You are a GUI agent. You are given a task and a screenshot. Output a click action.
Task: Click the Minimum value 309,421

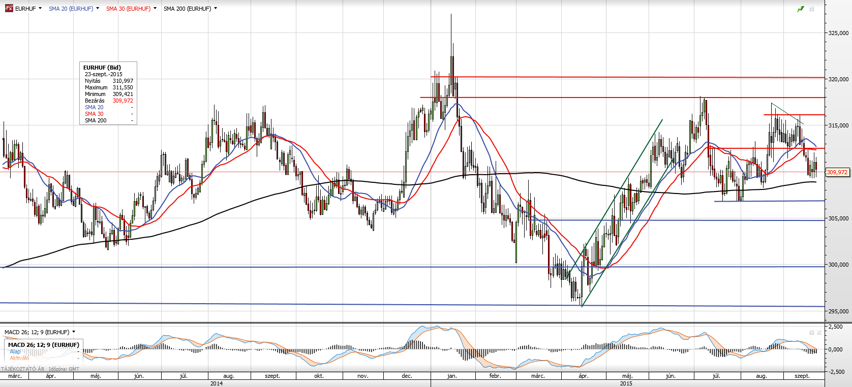click(123, 94)
